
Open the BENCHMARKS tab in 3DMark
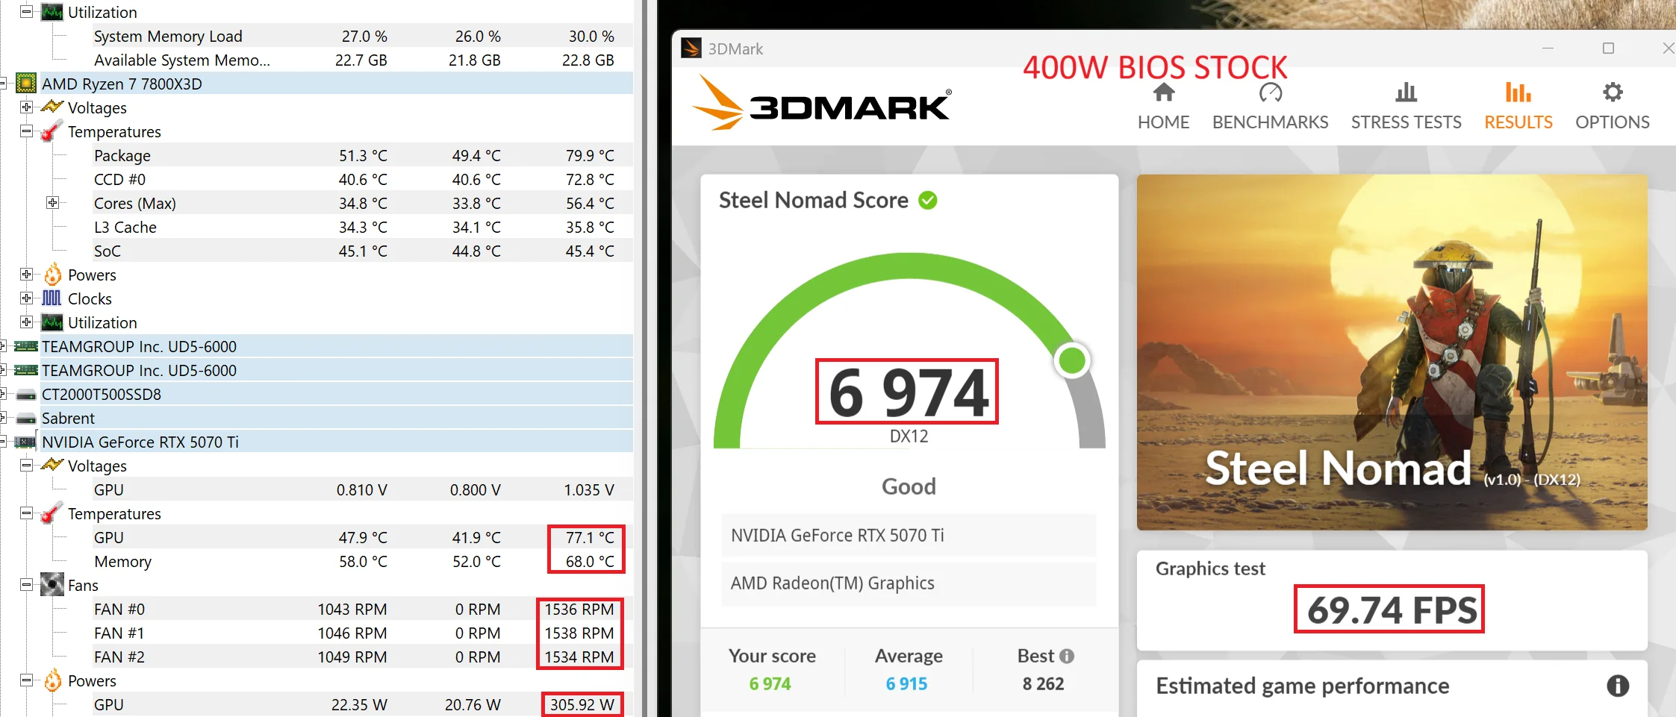(1270, 107)
